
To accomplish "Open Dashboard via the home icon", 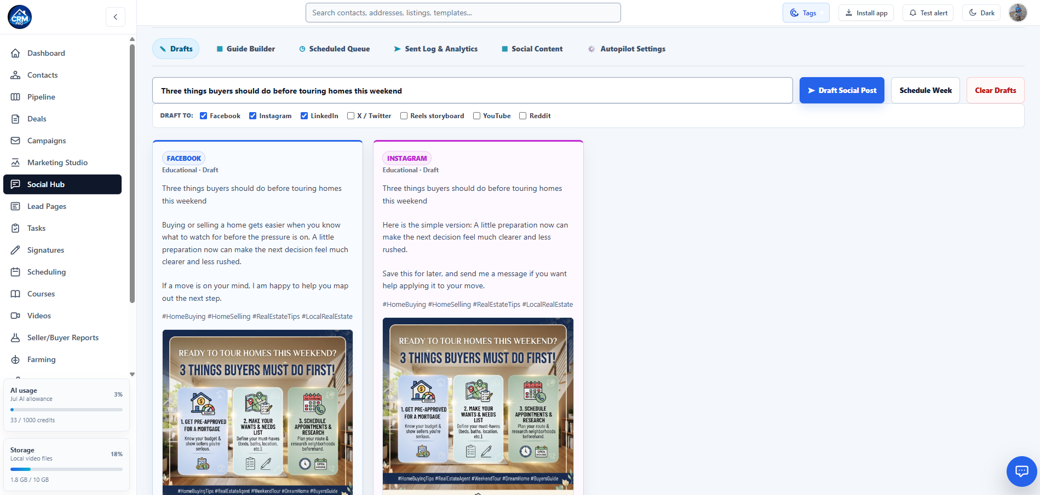I will pos(15,53).
